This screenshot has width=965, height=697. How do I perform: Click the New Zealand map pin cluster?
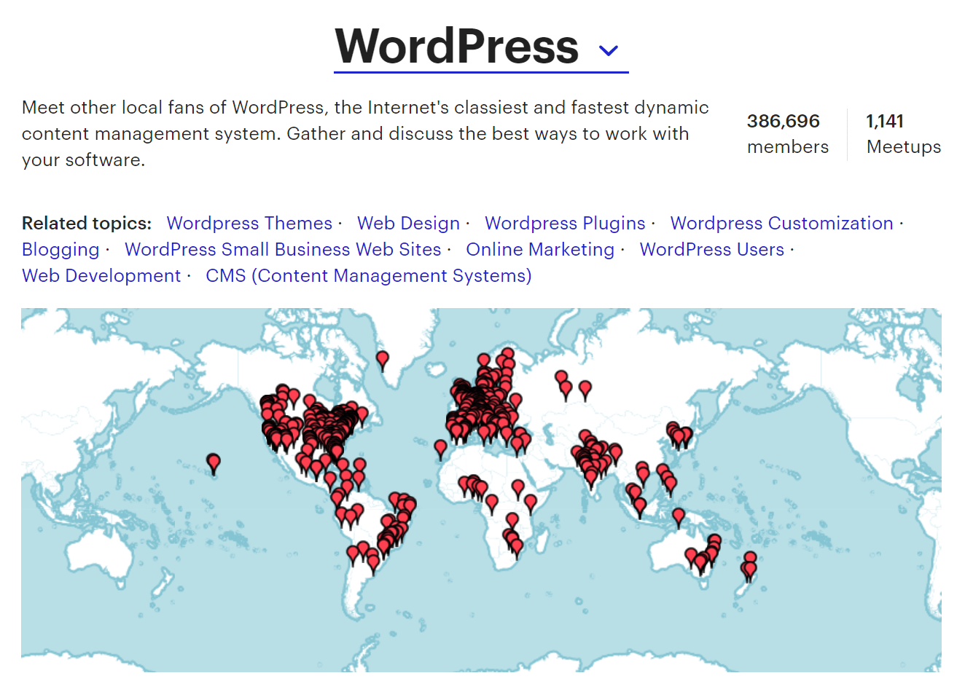click(749, 566)
